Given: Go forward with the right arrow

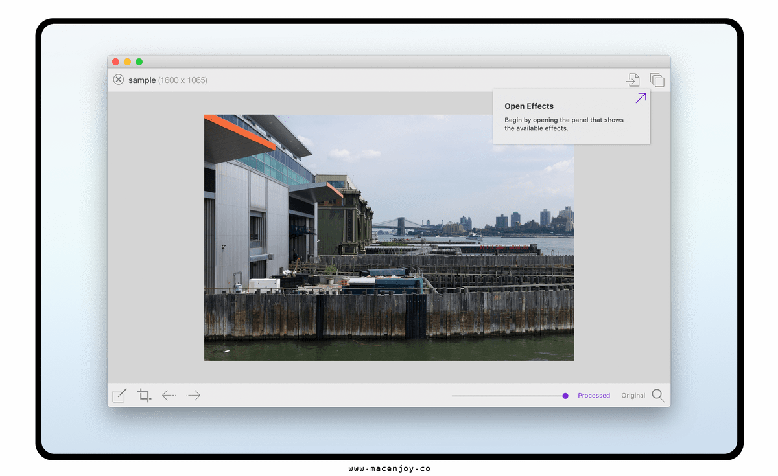Looking at the screenshot, I should point(193,395).
